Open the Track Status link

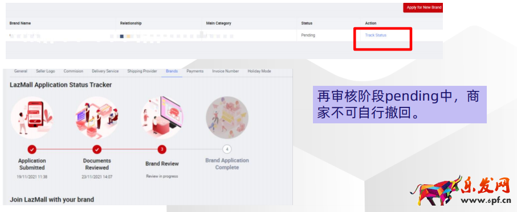click(376, 35)
